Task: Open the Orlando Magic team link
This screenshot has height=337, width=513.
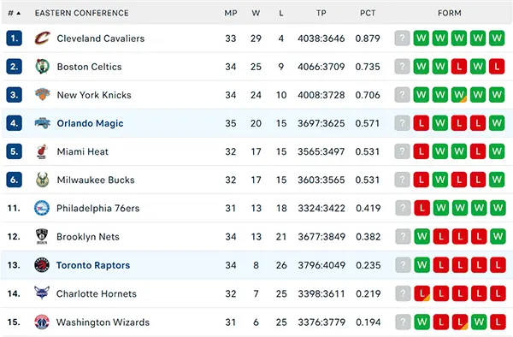Action: pos(90,123)
